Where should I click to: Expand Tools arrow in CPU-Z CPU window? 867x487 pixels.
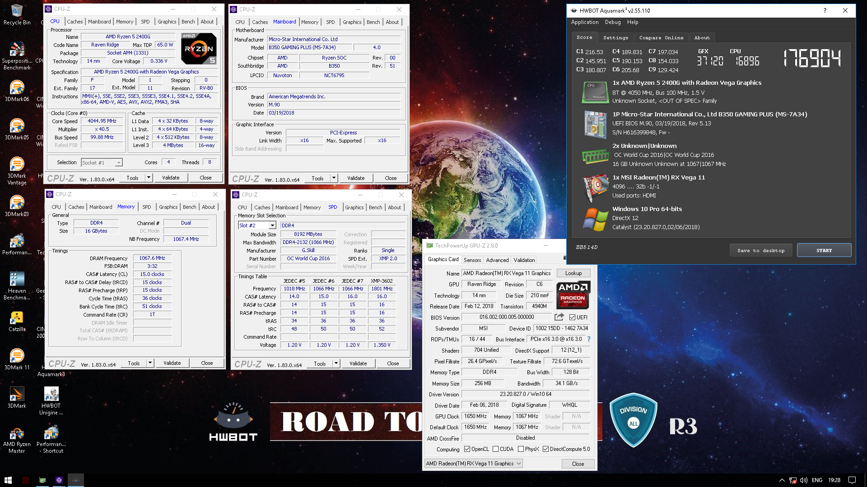[x=149, y=178]
